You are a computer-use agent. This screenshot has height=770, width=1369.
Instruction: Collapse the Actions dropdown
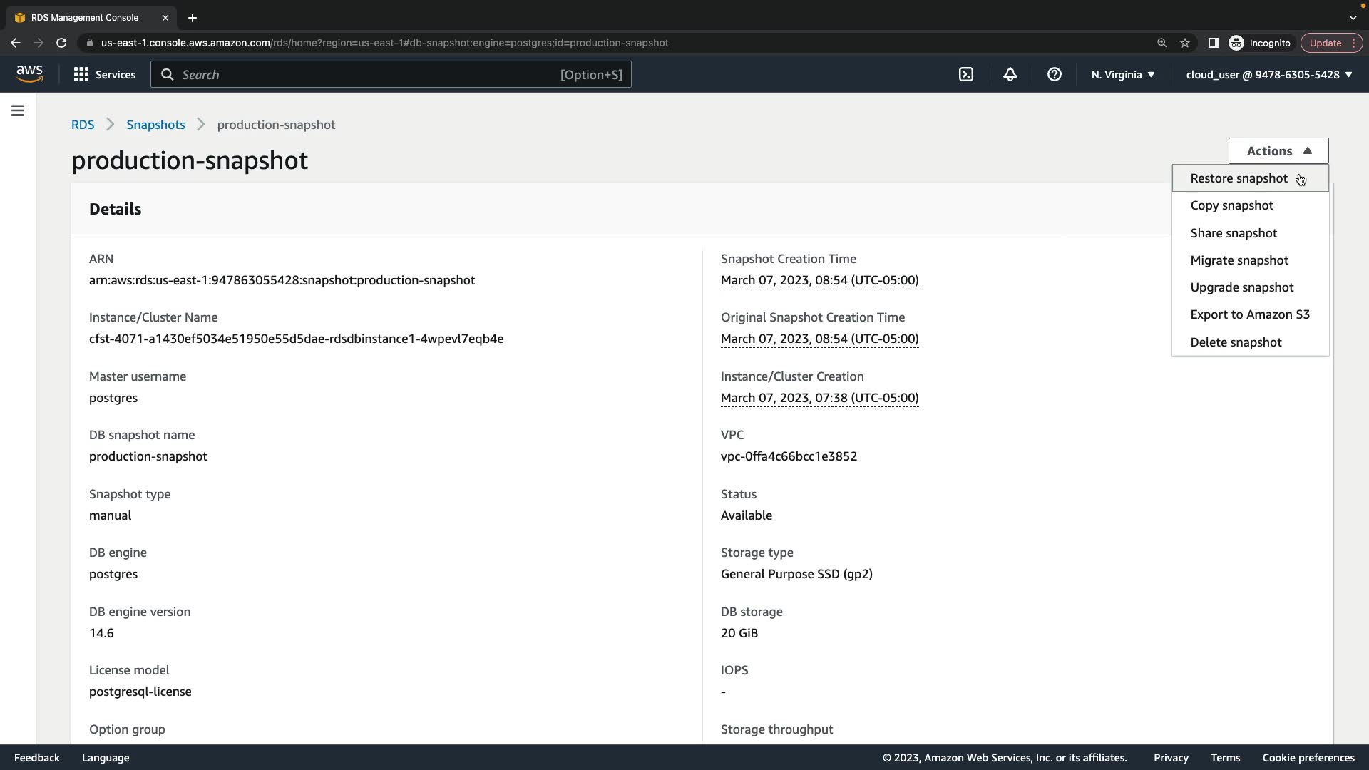click(1278, 150)
